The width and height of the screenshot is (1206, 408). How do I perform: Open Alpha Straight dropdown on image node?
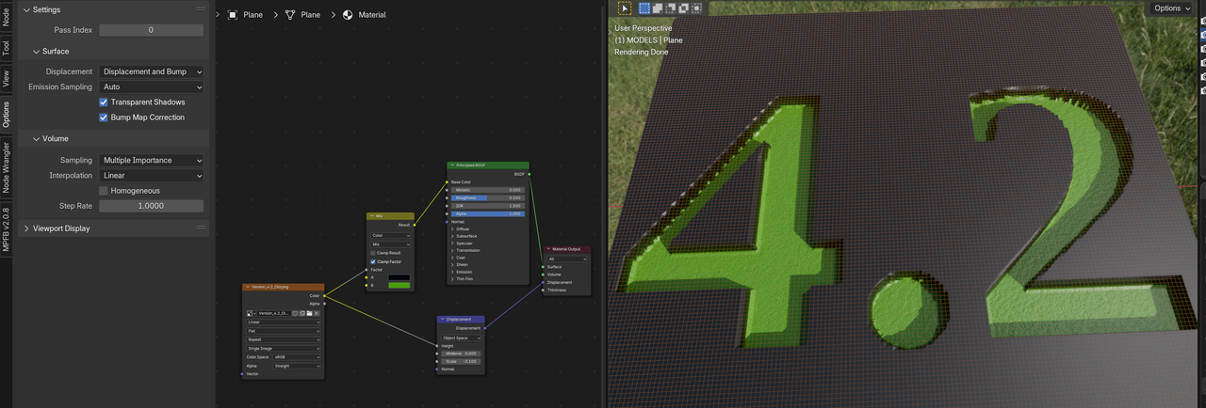[296, 366]
